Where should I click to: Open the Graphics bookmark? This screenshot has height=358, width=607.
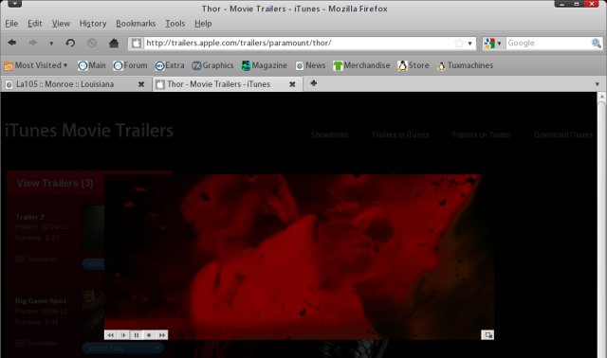pyautogui.click(x=212, y=65)
